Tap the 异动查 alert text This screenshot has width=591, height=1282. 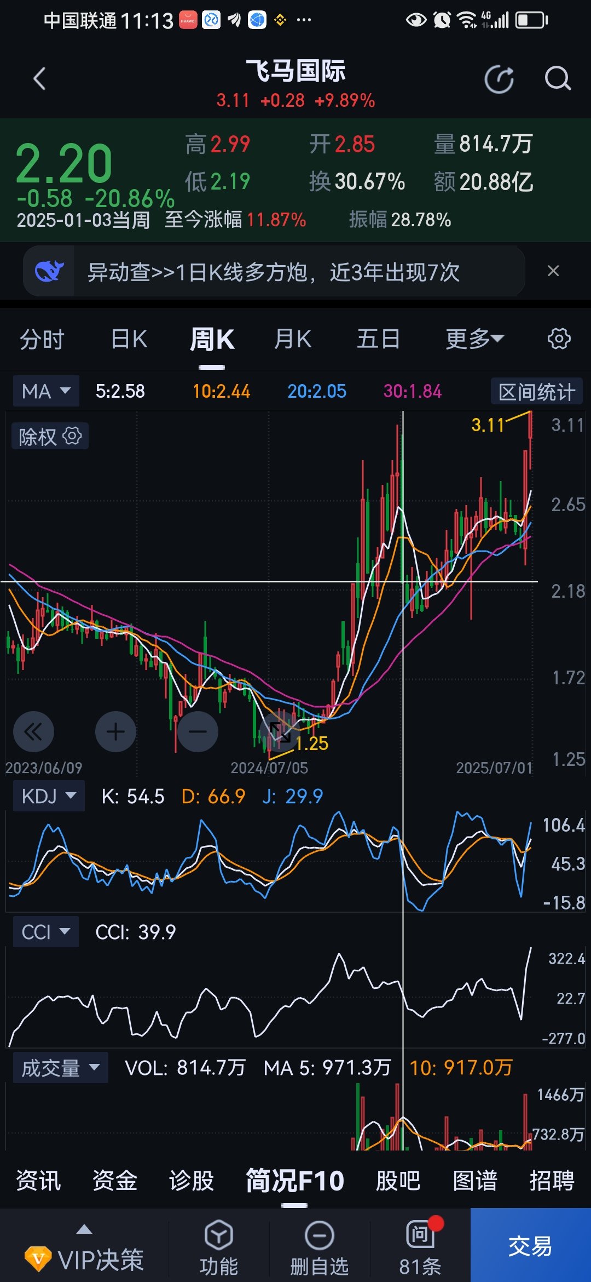pyautogui.click(x=274, y=272)
